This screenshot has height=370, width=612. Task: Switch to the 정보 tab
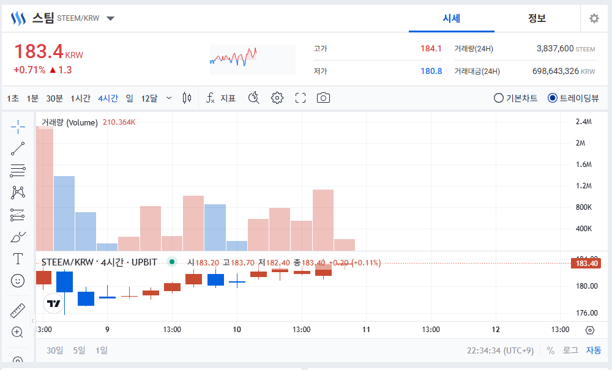click(x=537, y=18)
